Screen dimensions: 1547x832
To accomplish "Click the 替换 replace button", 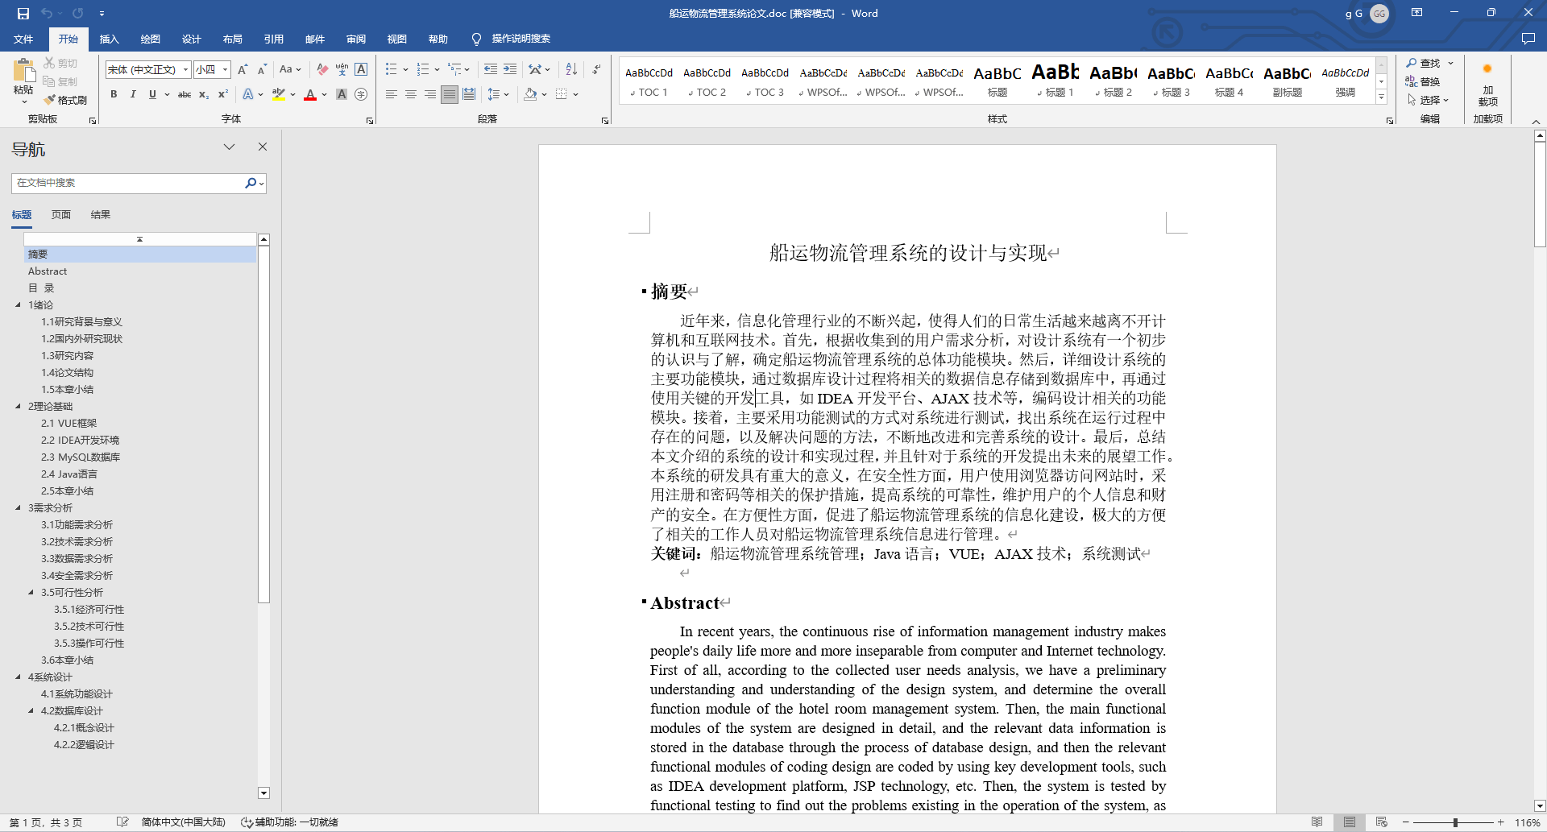I will tap(1423, 81).
